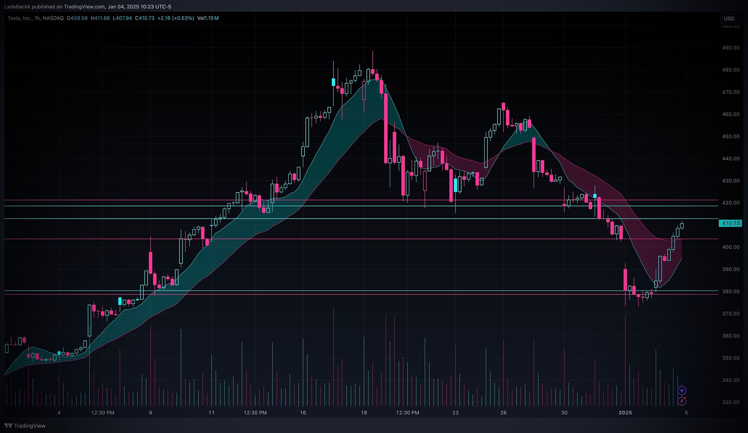This screenshot has height=433, width=748.
Task: Click the 470.00 price axis label
Action: (x=731, y=92)
